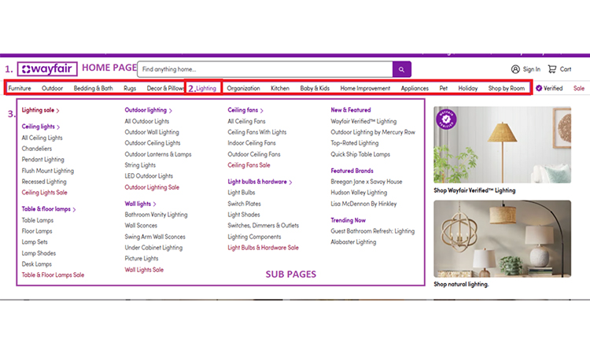
Task: Click the purple search magnifier button
Action: tap(401, 69)
